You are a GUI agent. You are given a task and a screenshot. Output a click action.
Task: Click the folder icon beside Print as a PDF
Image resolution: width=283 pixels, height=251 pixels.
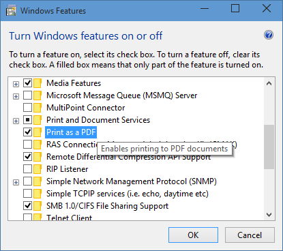point(38,132)
